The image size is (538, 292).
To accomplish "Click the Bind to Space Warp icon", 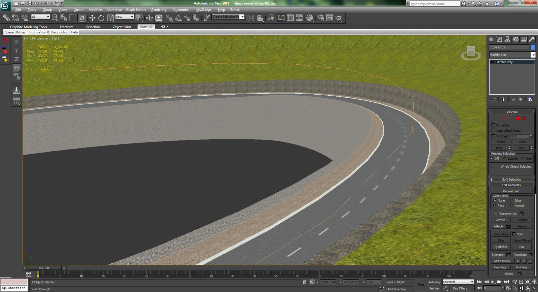I will point(25,18).
